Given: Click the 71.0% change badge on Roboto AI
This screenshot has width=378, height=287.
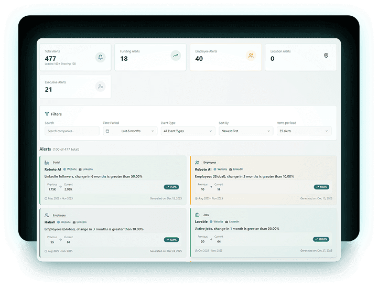Looking at the screenshot, I should click(171, 187).
